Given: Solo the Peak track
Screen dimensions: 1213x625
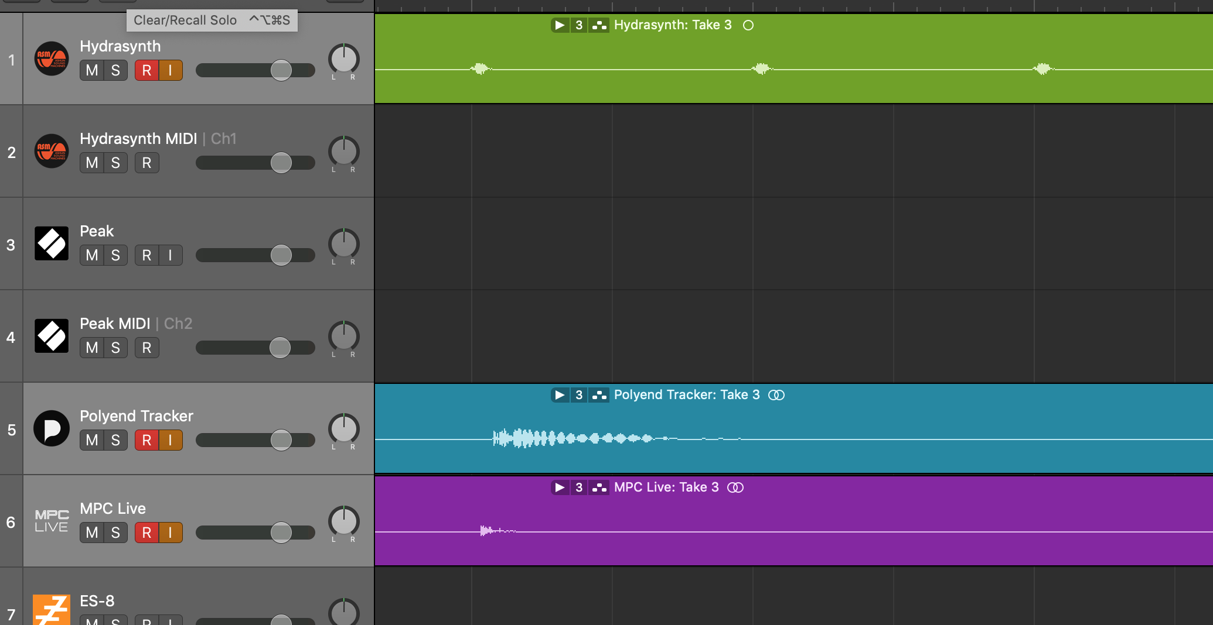Looking at the screenshot, I should (x=115, y=255).
